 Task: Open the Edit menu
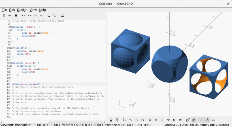point(12,10)
